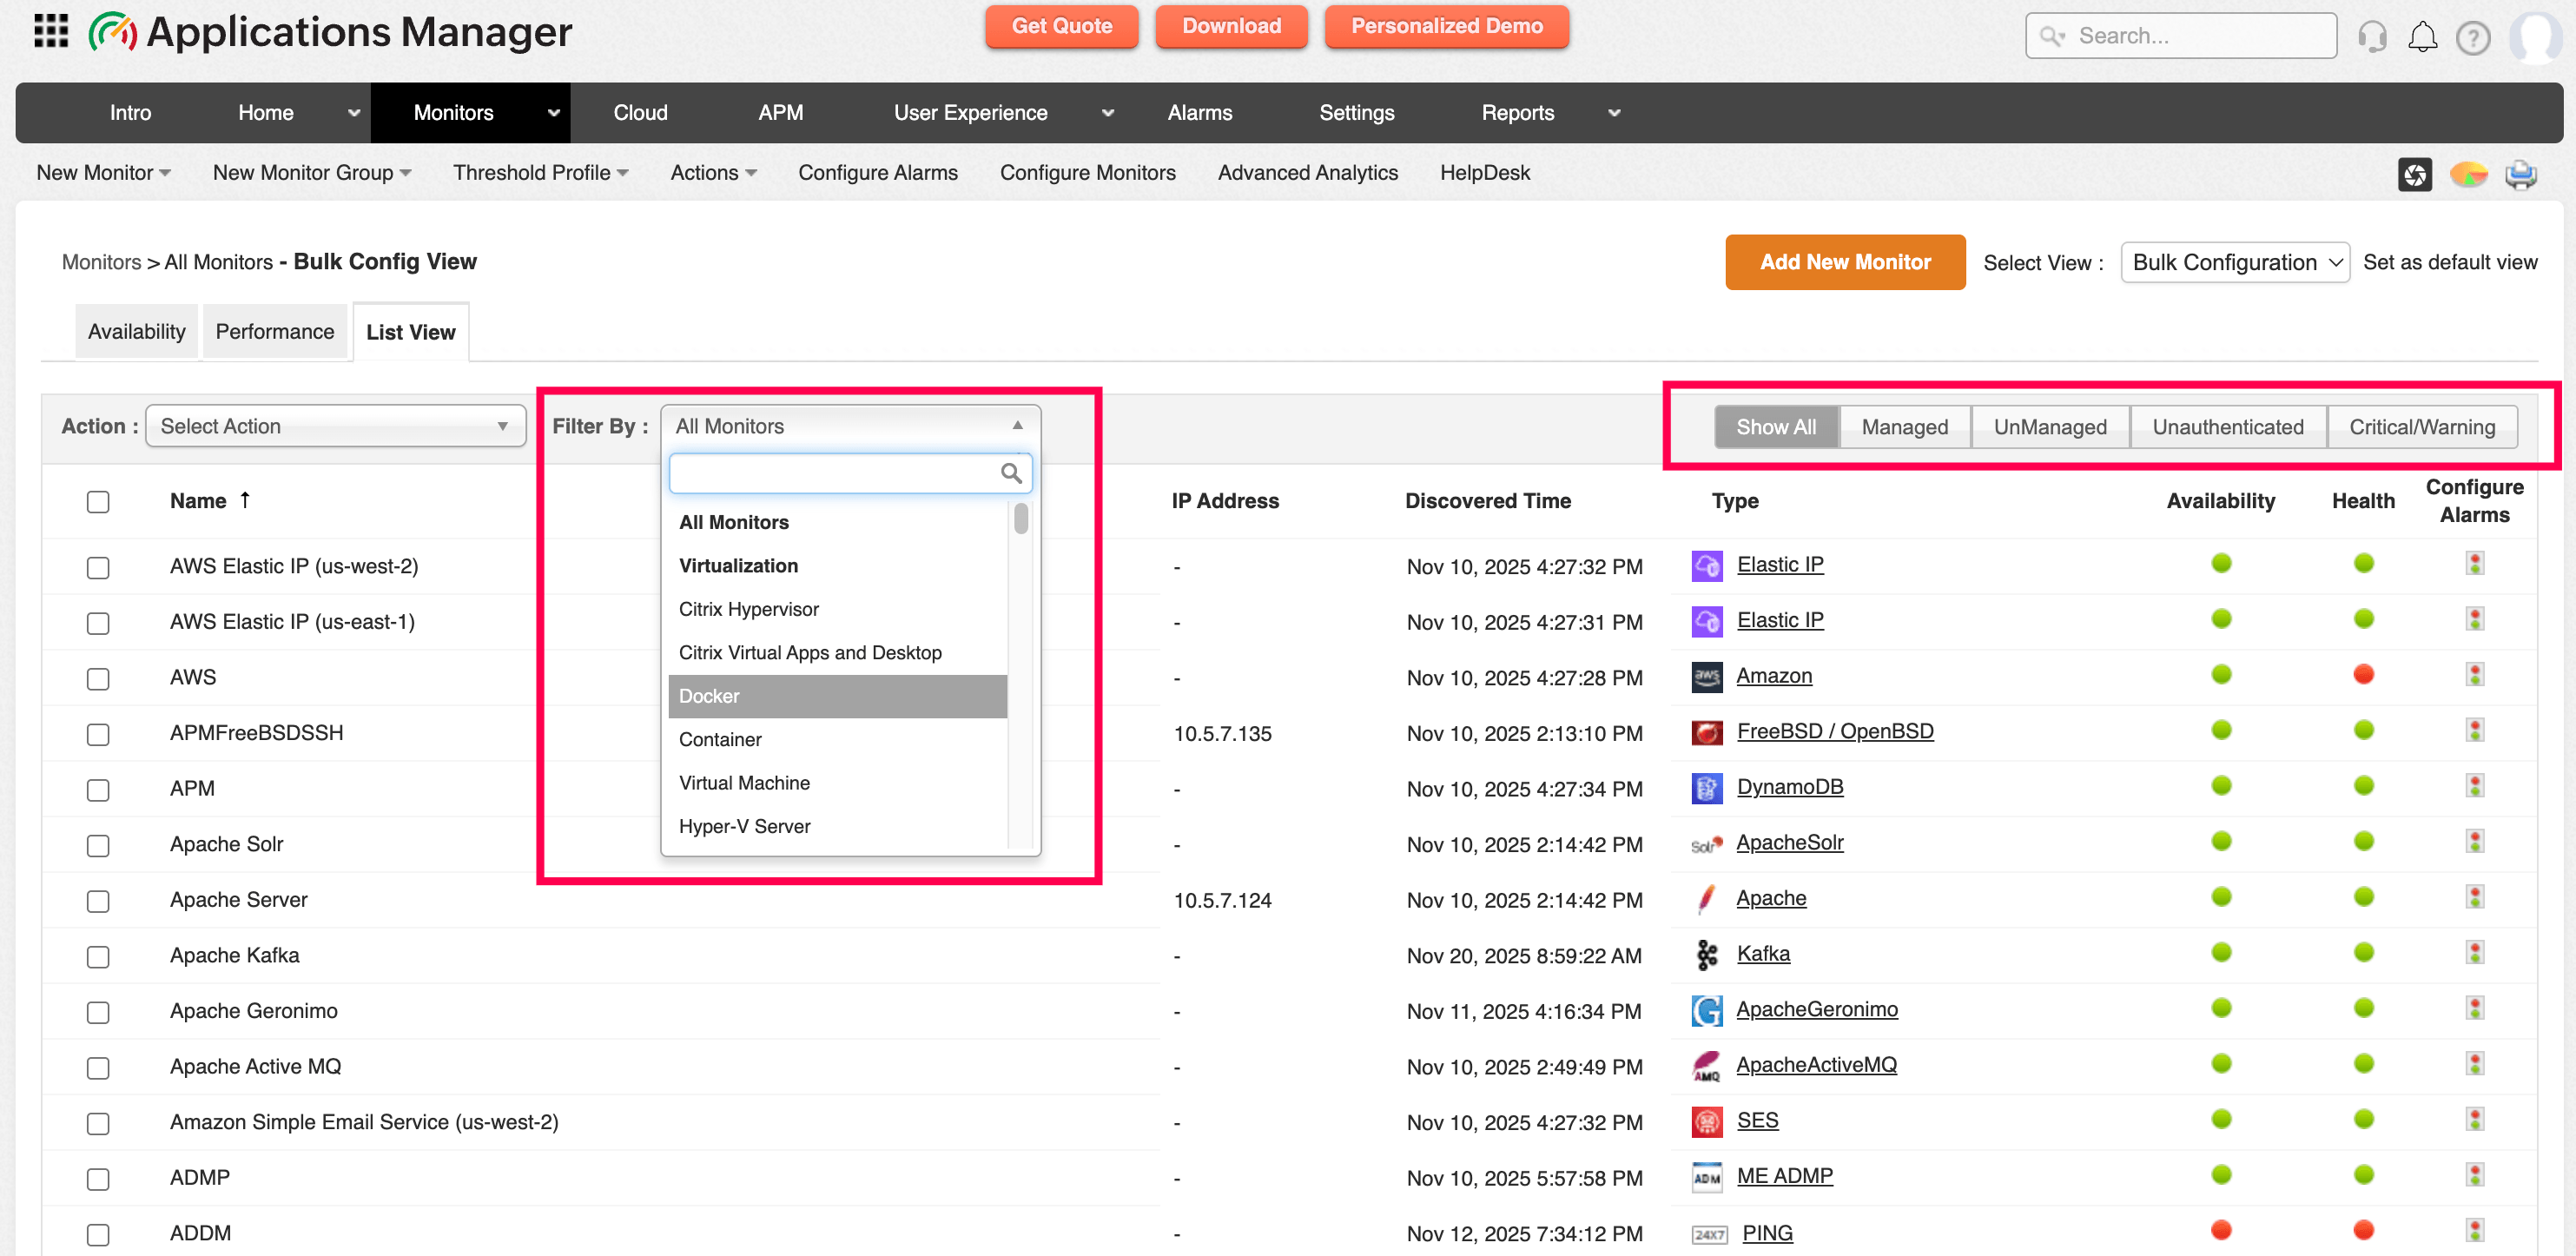Open the help question mark icon
The image size is (2576, 1256).
point(2473,37)
